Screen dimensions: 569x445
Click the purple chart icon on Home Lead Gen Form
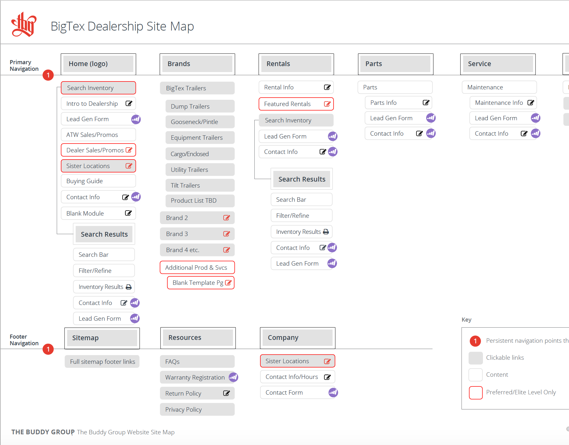tap(136, 119)
